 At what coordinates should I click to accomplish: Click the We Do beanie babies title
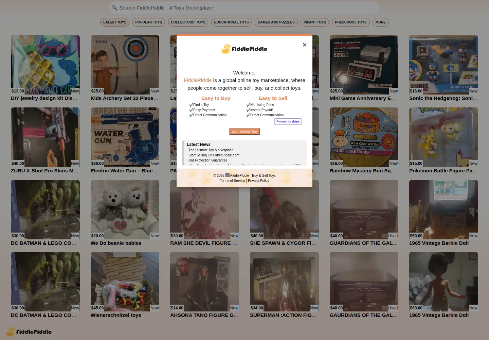[116, 243]
